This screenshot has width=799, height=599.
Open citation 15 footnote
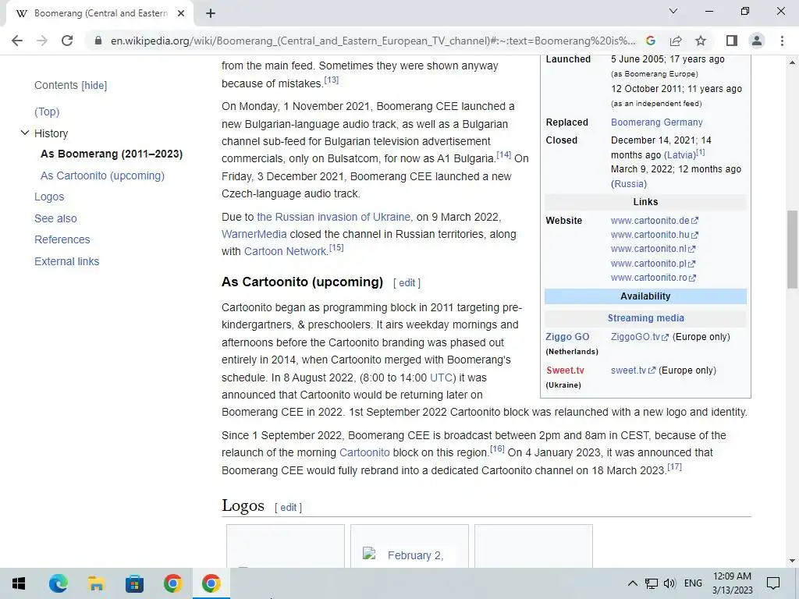click(336, 247)
